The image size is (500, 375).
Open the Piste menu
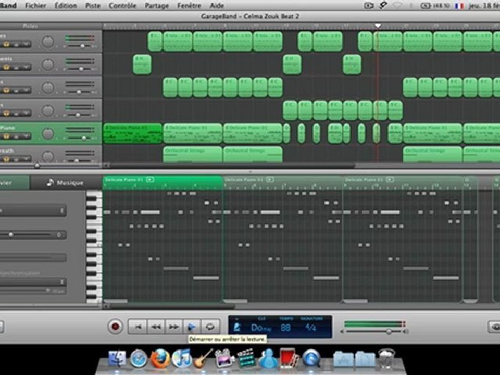(93, 5)
